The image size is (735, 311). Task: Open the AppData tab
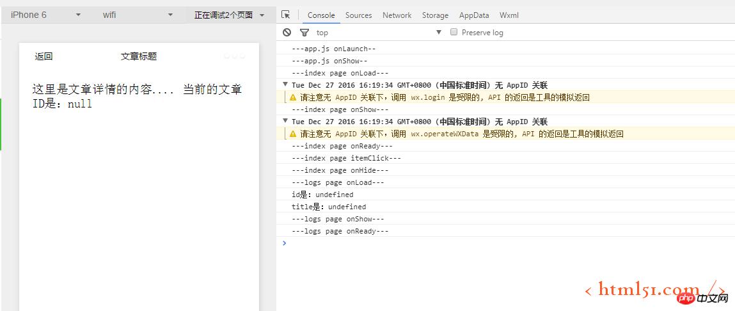(474, 15)
